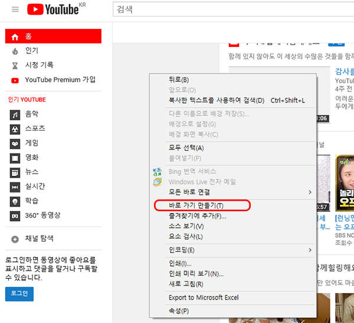Click the Bing translation icon in menu
Screen dimensions: 354x323
tap(158, 172)
